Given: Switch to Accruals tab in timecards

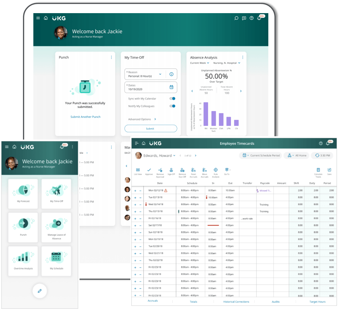Looking at the screenshot, I should tap(153, 301).
